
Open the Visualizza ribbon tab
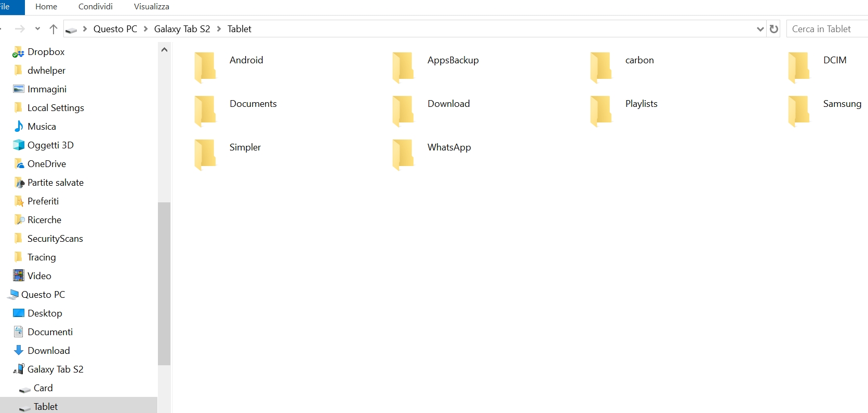click(x=152, y=7)
